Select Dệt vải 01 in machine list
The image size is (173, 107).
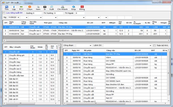pyautogui.click(x=30, y=99)
